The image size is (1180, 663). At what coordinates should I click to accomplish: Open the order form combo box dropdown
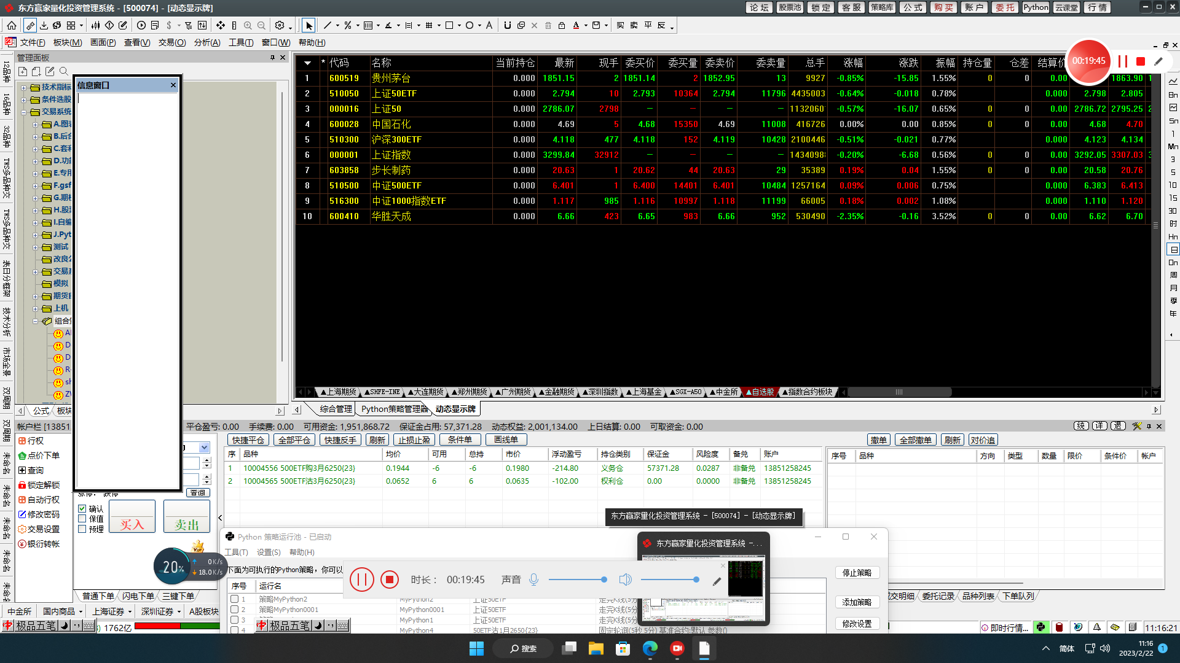[204, 448]
